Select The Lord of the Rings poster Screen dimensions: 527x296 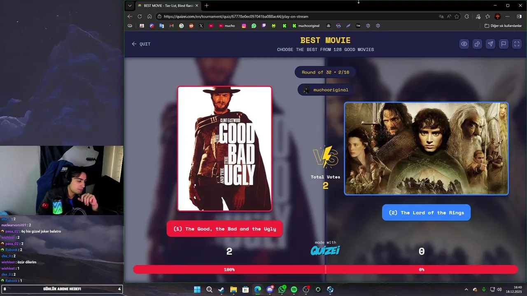click(x=426, y=148)
